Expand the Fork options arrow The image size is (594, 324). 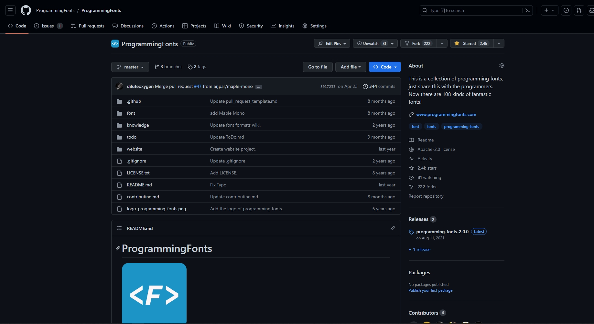(x=442, y=43)
